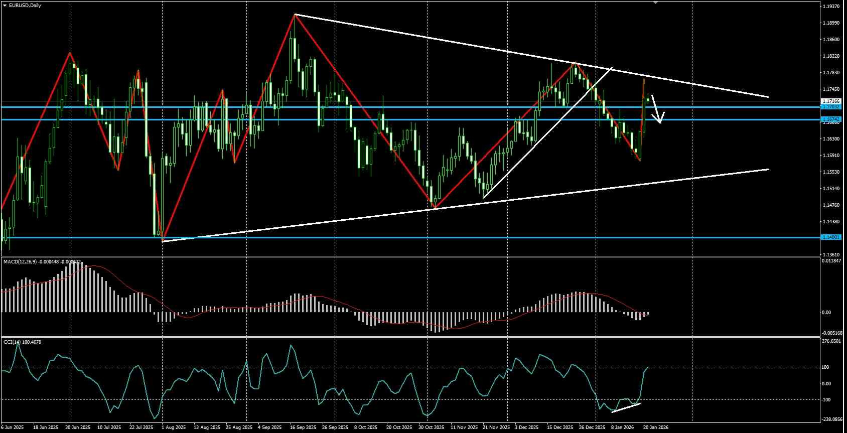The image size is (847, 433).
Task: Click the 1.14380 value on price scale
Action: (831, 222)
